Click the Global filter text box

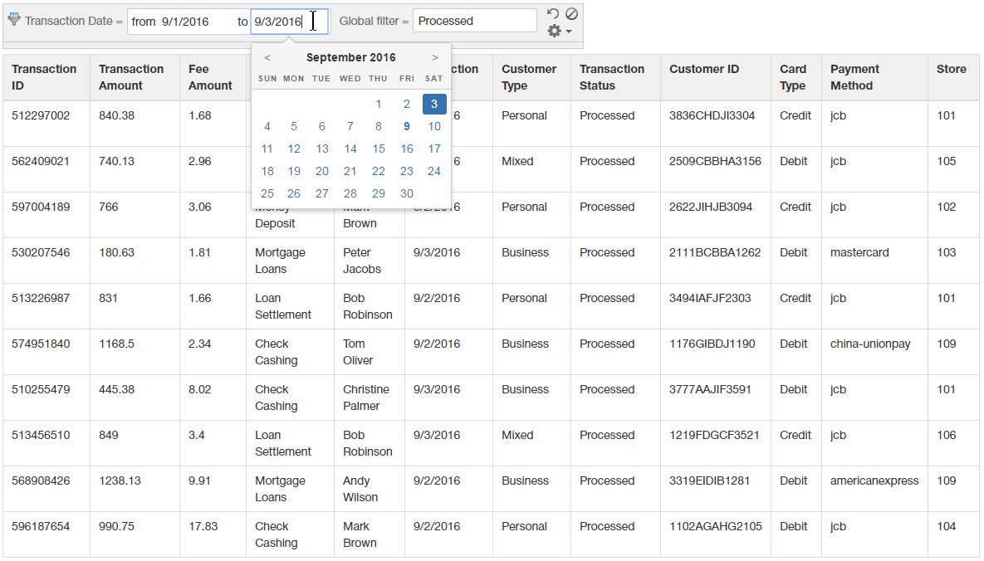(x=474, y=22)
